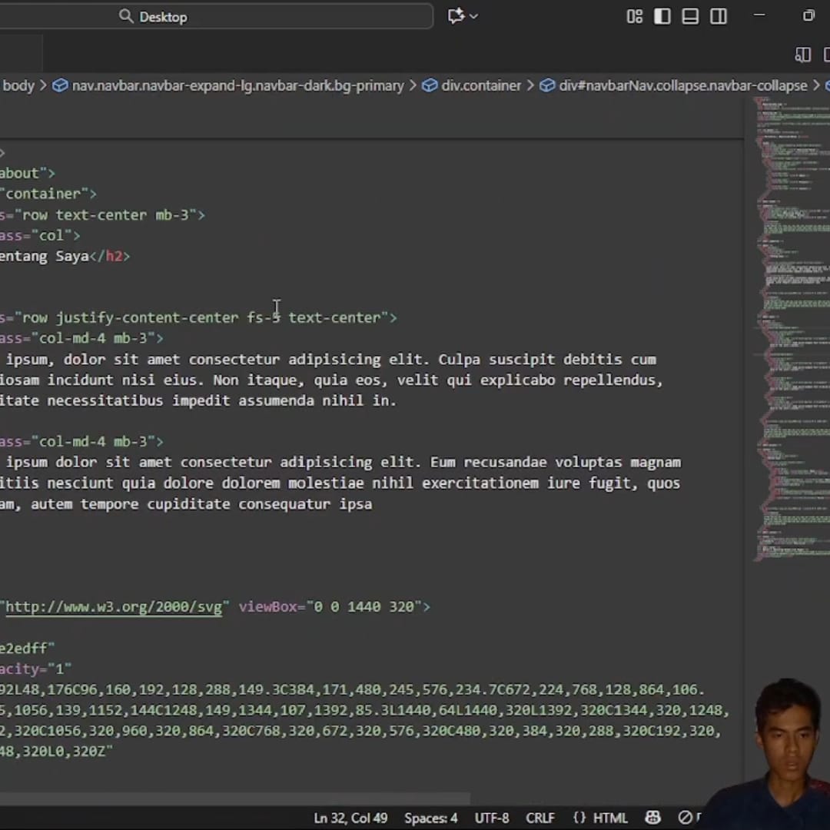Expand the body breadcrumb segment
Viewport: 830px width, 830px height.
(x=18, y=85)
